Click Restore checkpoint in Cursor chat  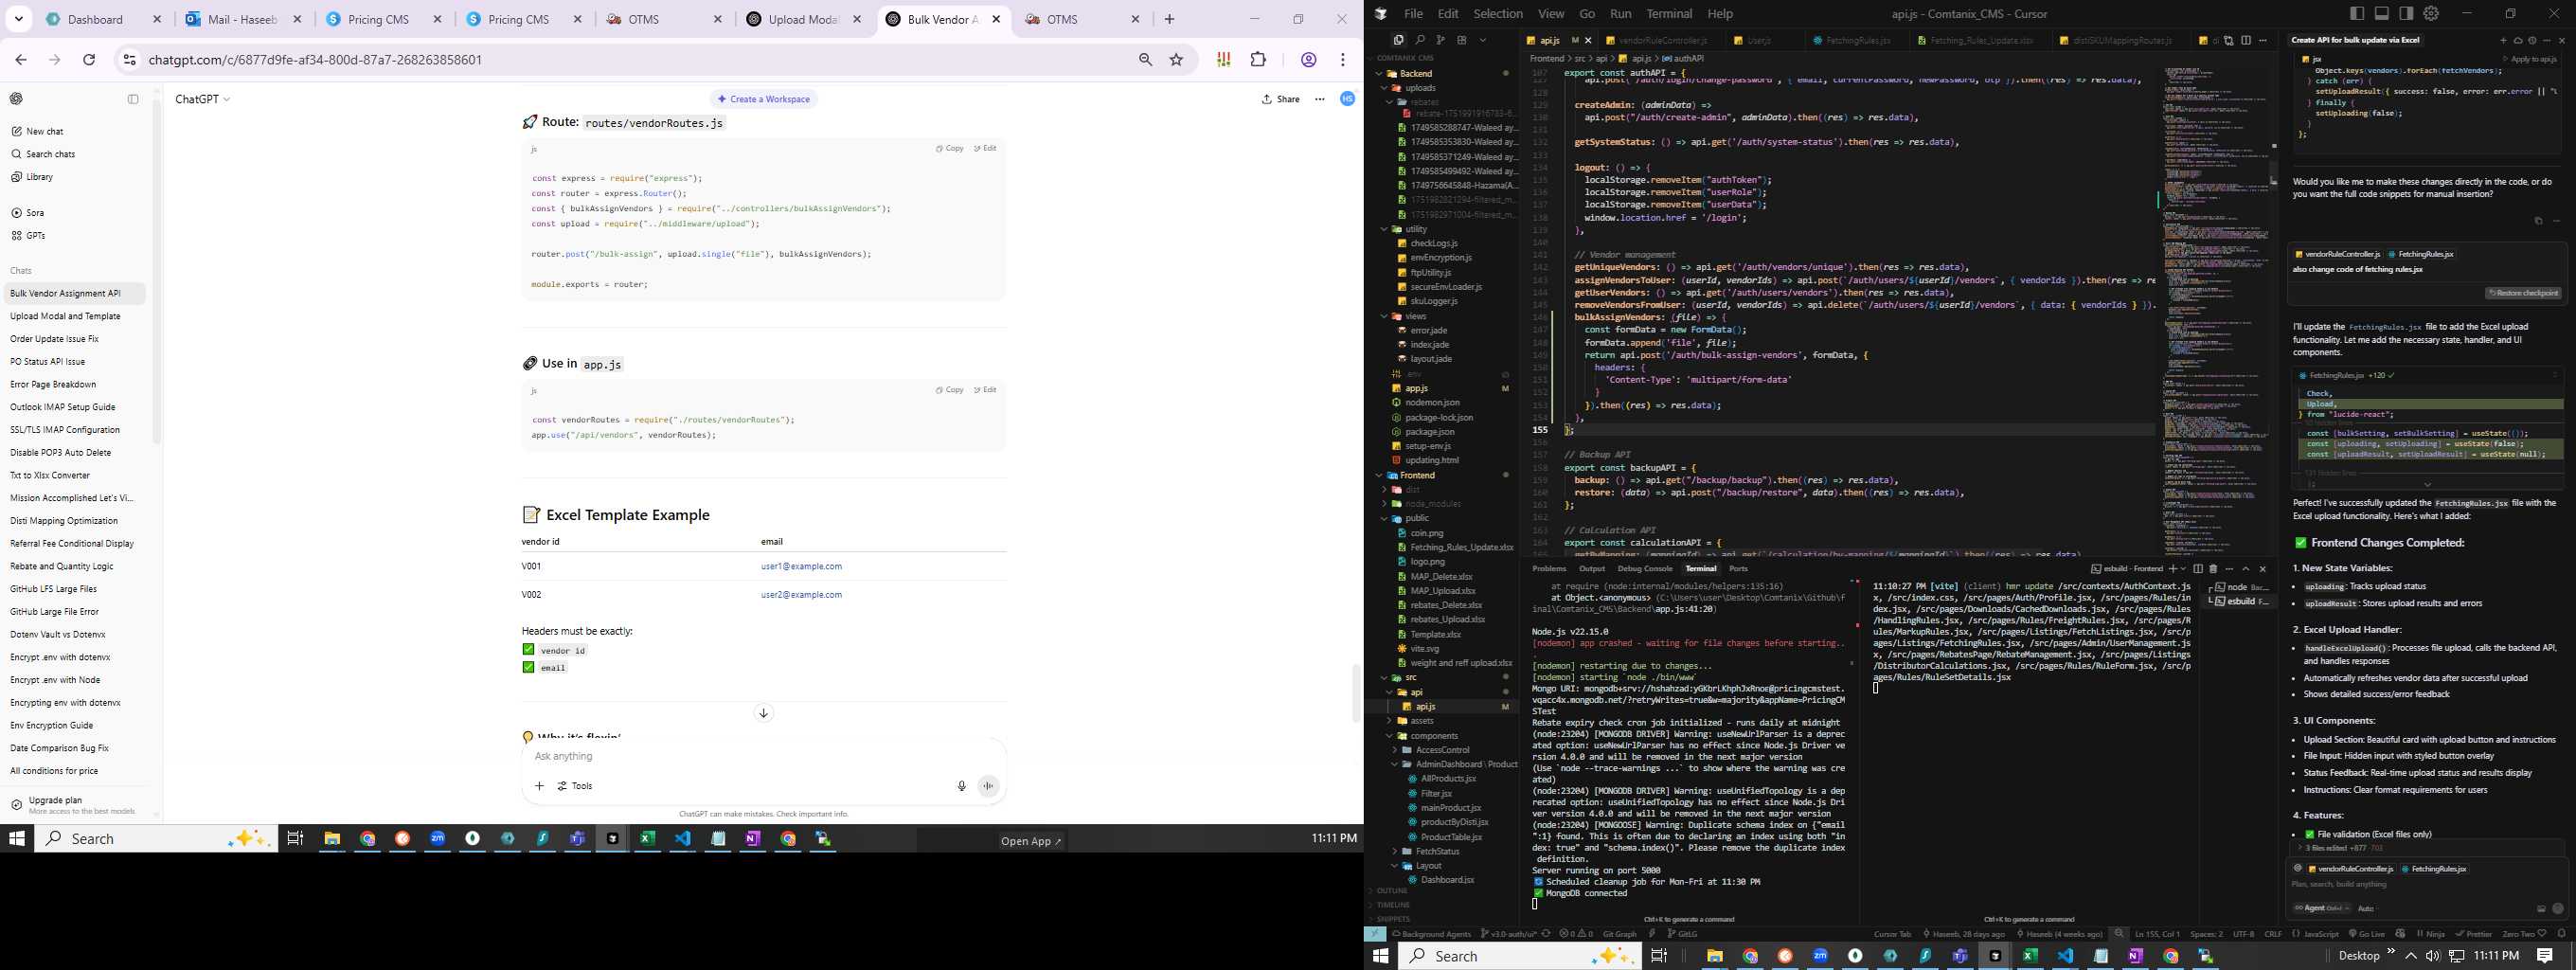click(x=2522, y=293)
